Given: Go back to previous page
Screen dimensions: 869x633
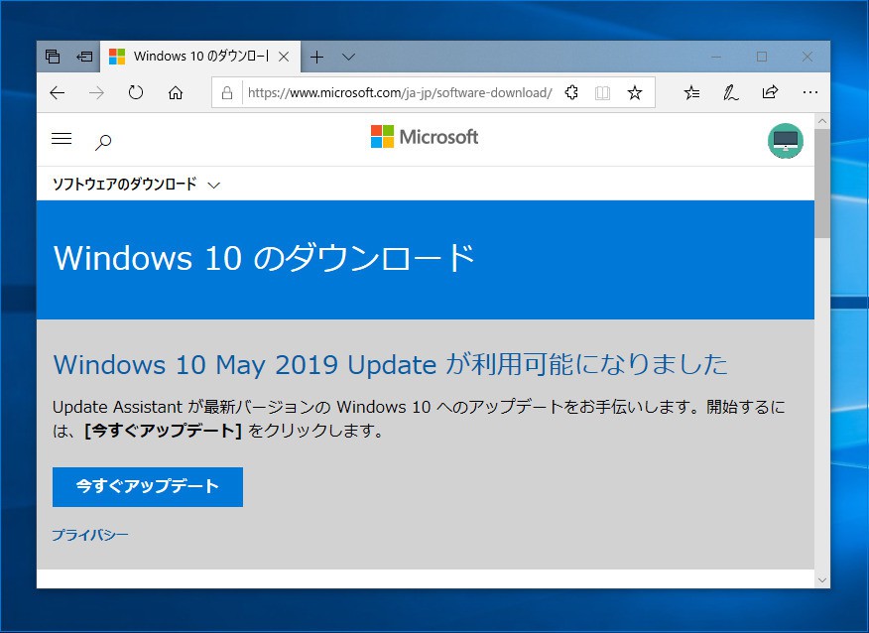Looking at the screenshot, I should click(58, 92).
